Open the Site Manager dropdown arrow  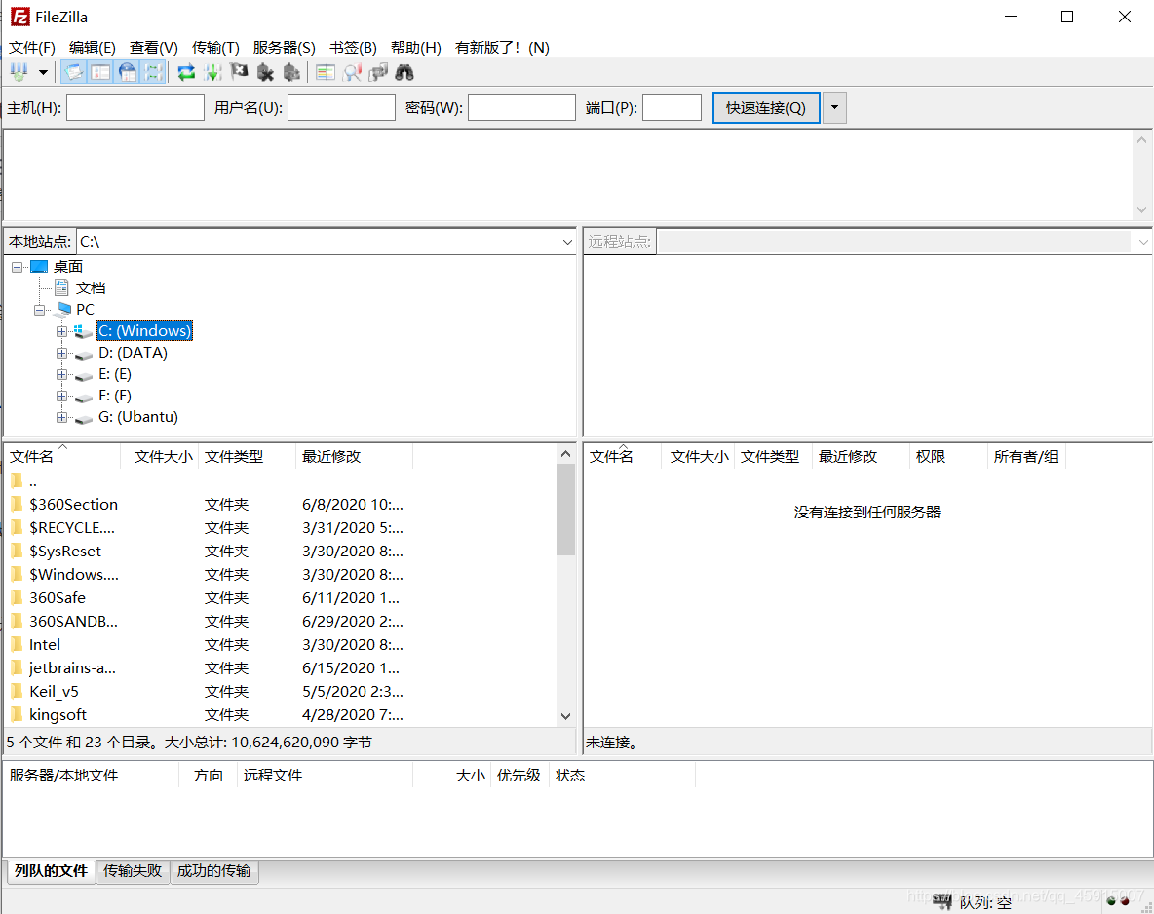point(44,72)
